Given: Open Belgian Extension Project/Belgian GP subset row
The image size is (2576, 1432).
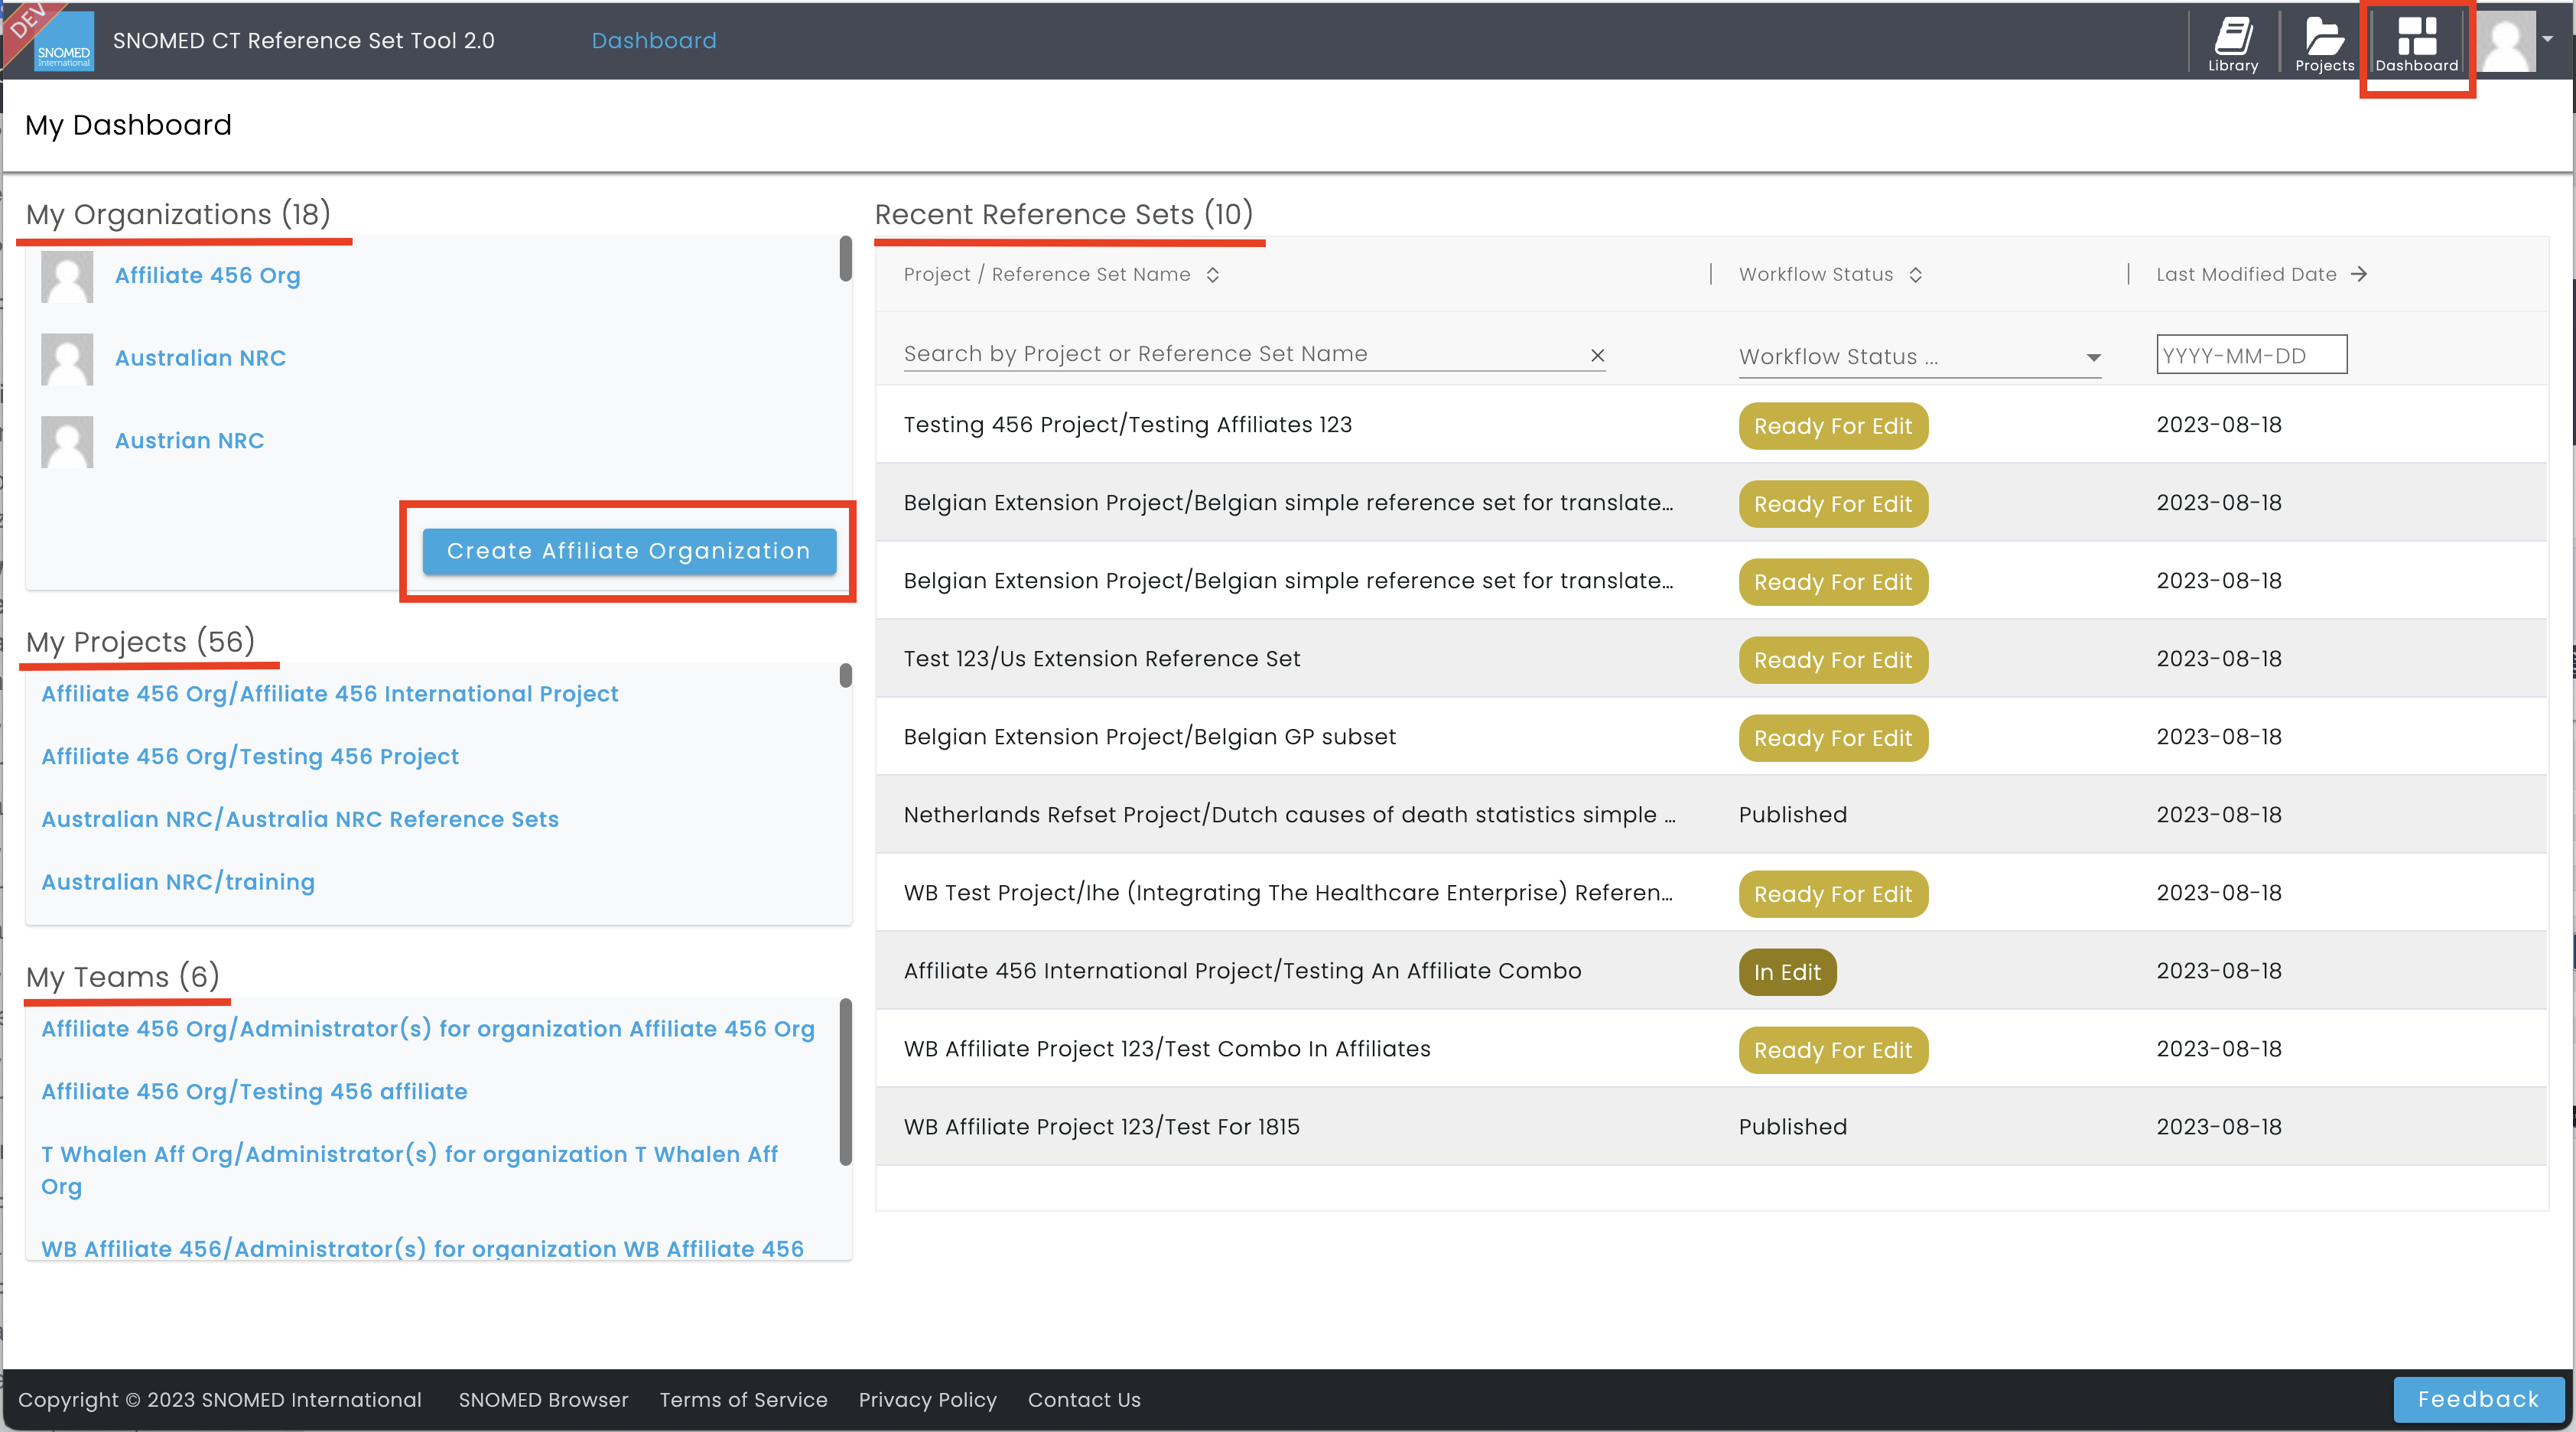Looking at the screenshot, I should pyautogui.click(x=1711, y=737).
